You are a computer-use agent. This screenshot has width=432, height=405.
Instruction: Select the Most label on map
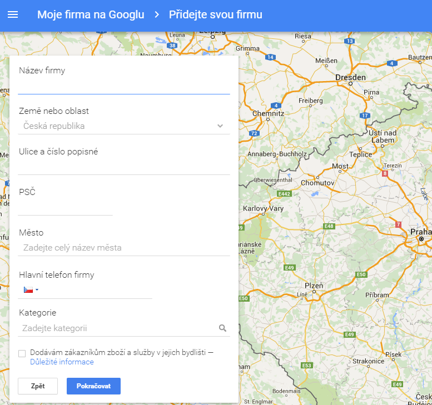pyautogui.click(x=340, y=166)
